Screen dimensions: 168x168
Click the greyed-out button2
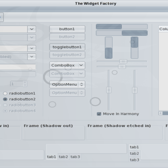67,37
